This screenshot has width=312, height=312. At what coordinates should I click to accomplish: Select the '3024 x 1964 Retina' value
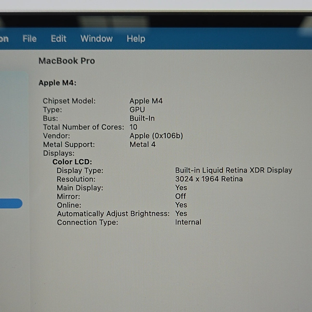pos(209,179)
